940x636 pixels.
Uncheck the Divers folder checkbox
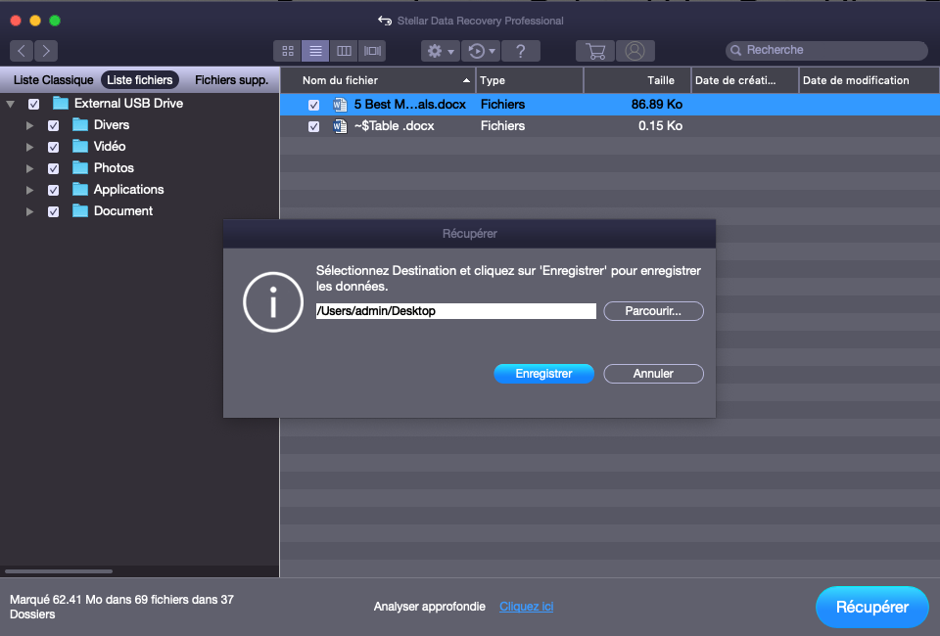54,125
